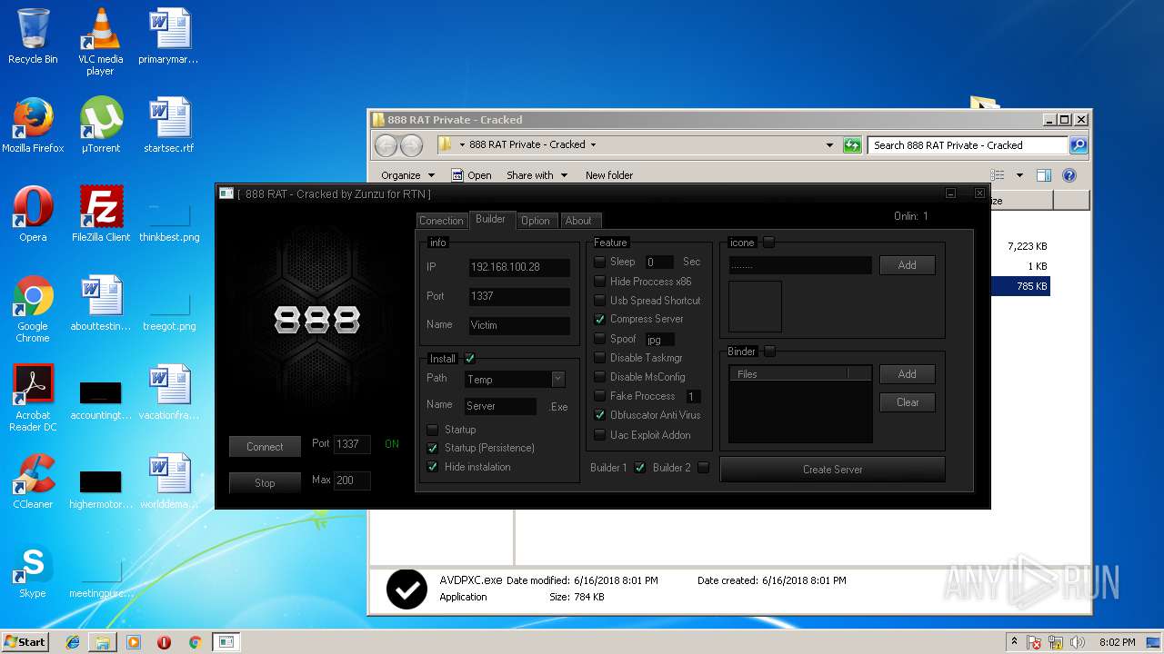Toggle Usb Spread Shortcut checkbox
This screenshot has width=1164, height=654.
pos(600,301)
